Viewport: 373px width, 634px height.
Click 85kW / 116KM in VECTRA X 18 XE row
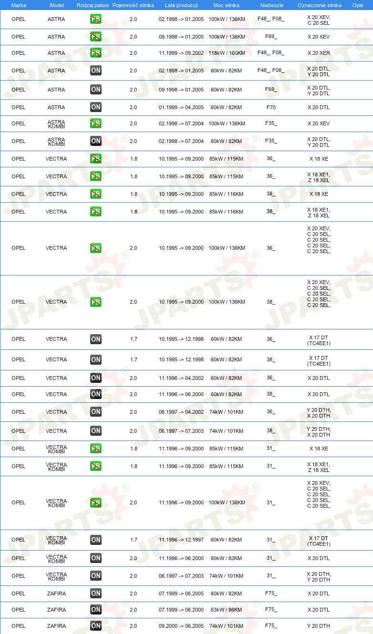pyautogui.click(x=227, y=194)
